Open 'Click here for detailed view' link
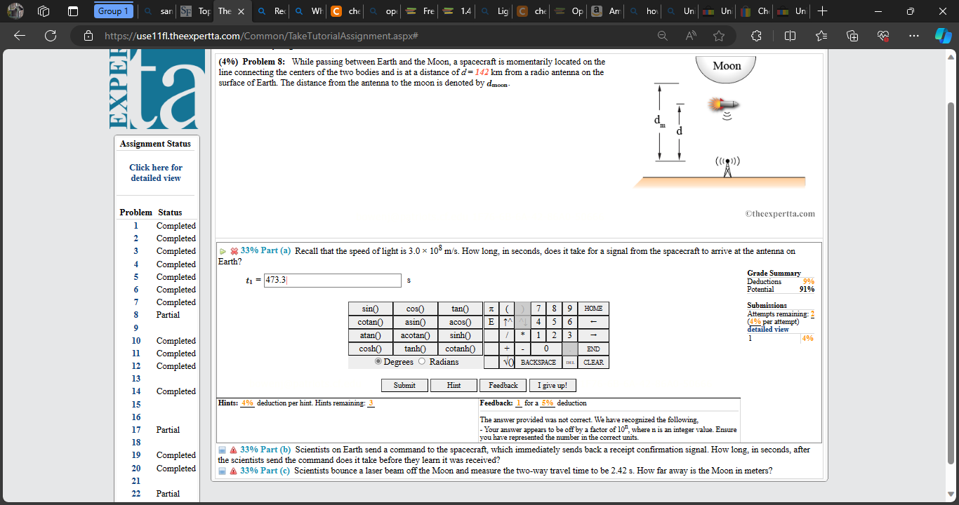This screenshot has width=959, height=505. [x=155, y=173]
